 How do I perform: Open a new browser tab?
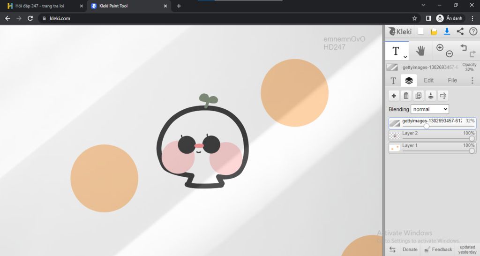click(x=179, y=6)
